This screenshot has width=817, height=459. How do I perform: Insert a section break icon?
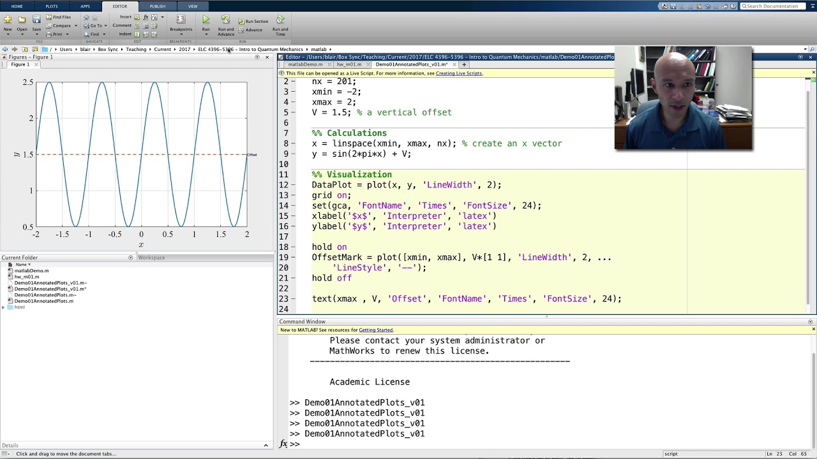tap(137, 17)
